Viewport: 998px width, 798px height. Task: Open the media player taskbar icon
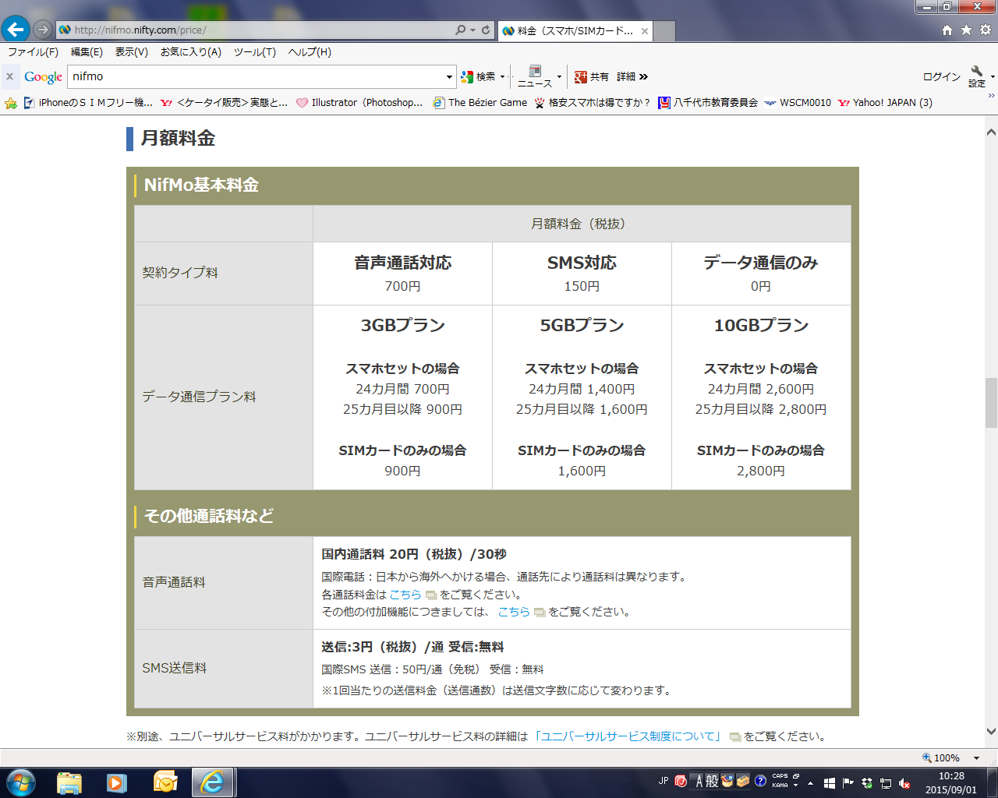coord(117,782)
